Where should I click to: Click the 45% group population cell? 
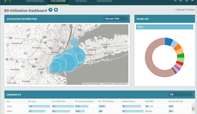(x=80, y=111)
